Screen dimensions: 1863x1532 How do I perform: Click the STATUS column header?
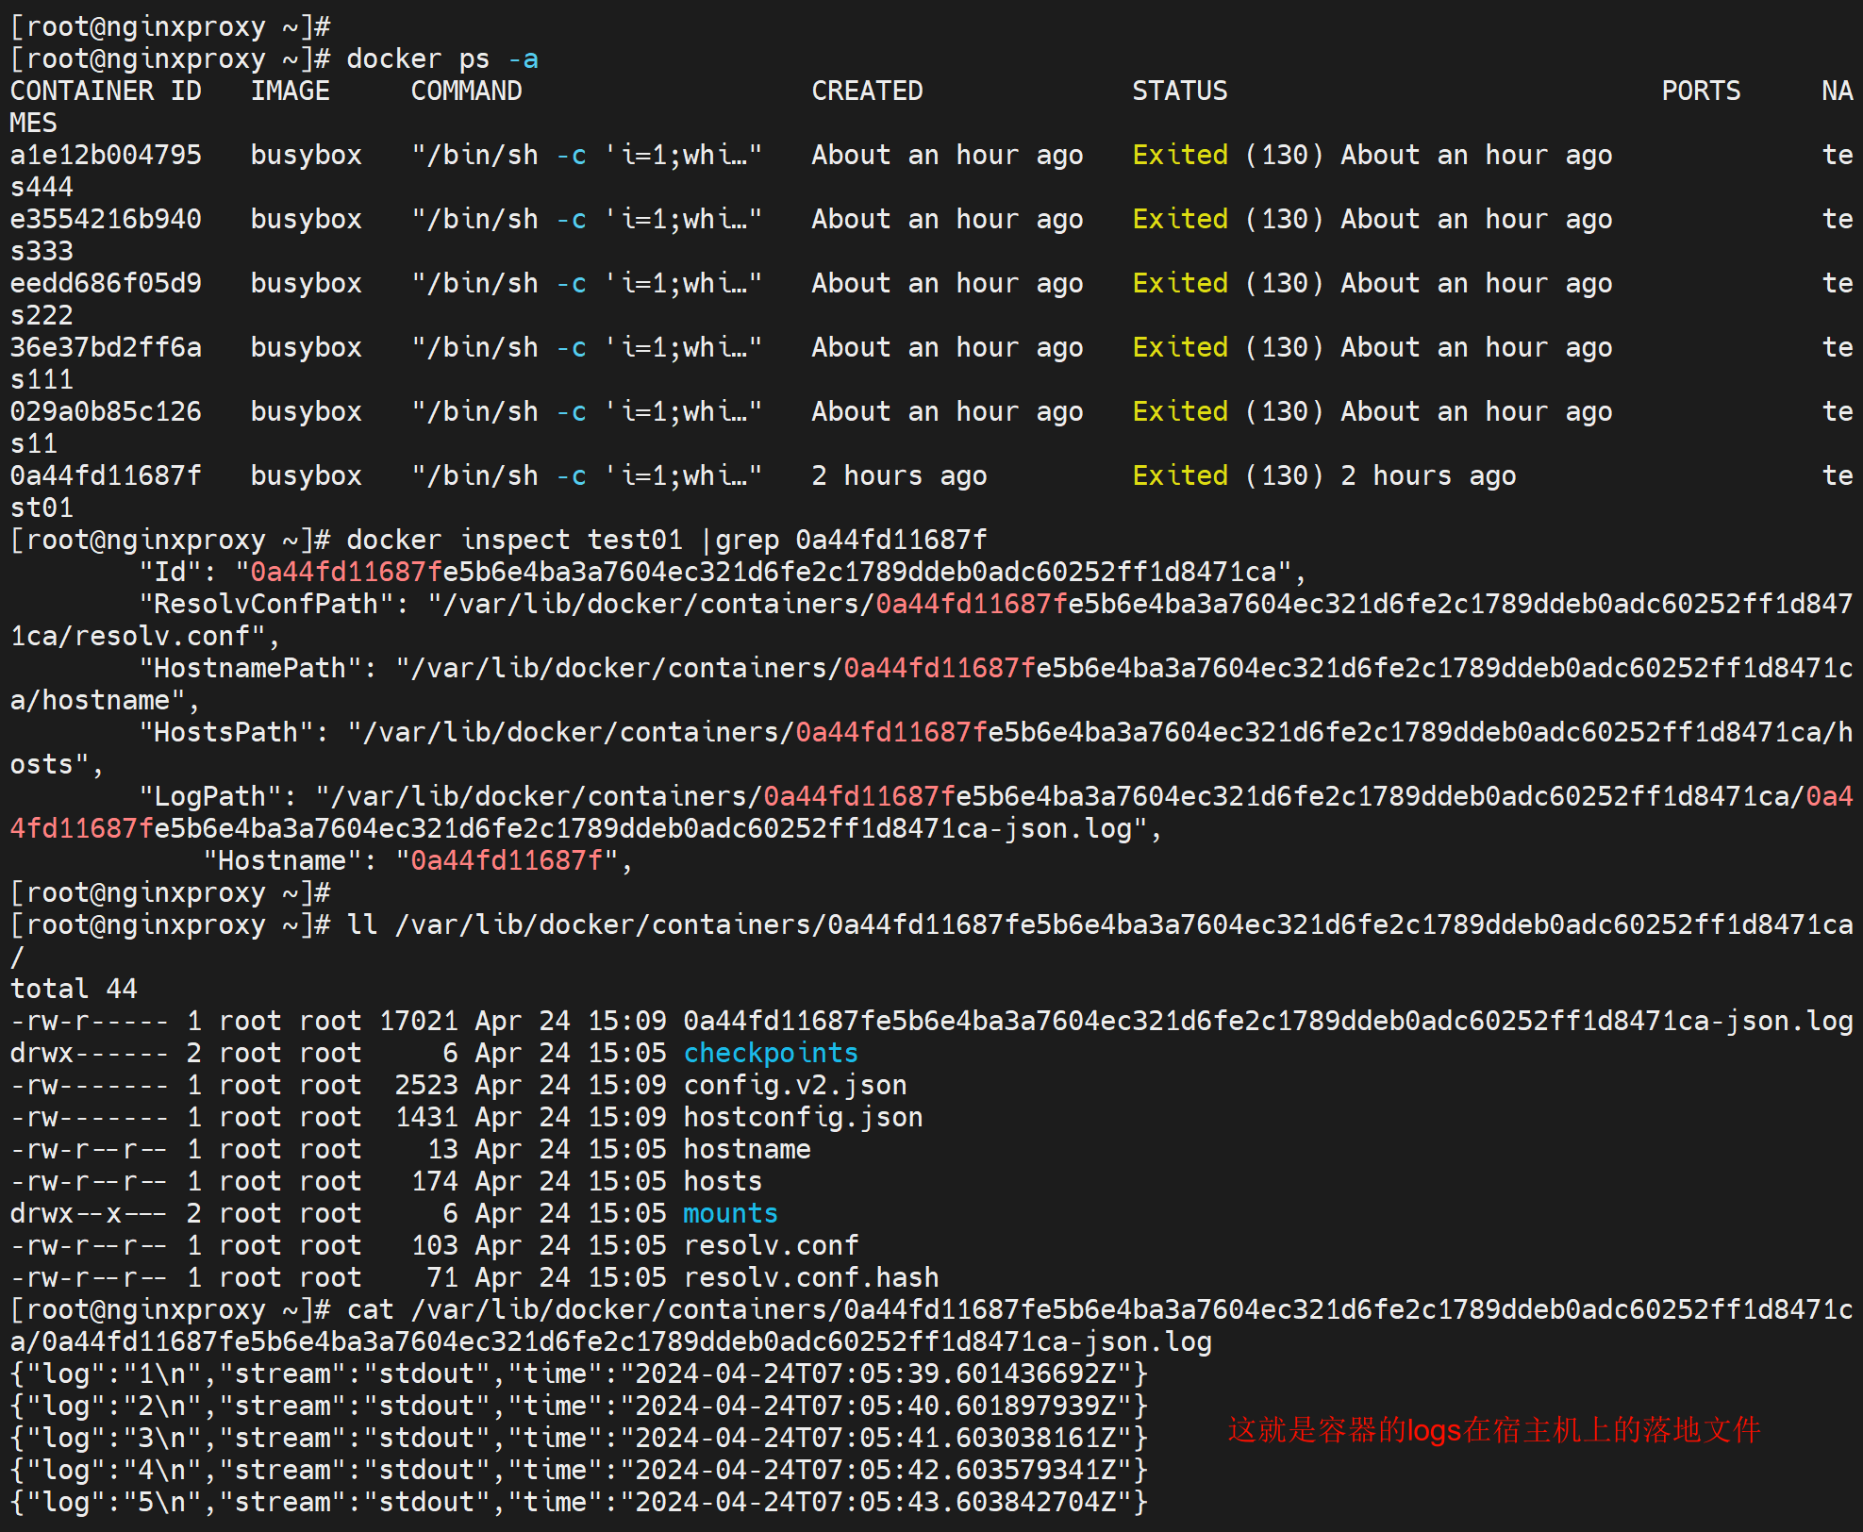(x=1179, y=91)
